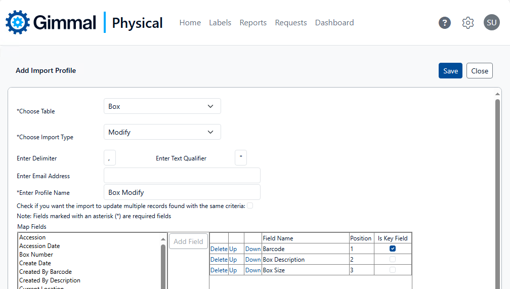Click the Physical product title
Viewport: 510px width, 289px height.
pyautogui.click(x=137, y=23)
